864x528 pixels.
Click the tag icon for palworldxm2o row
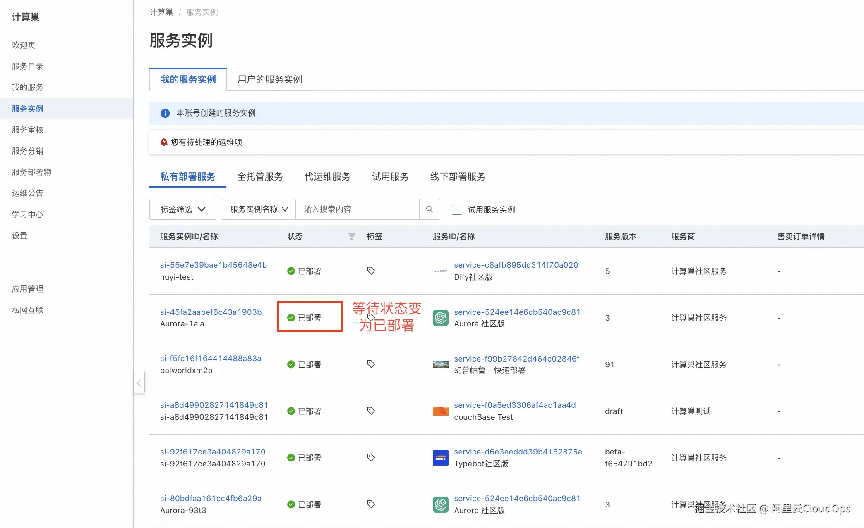click(371, 364)
